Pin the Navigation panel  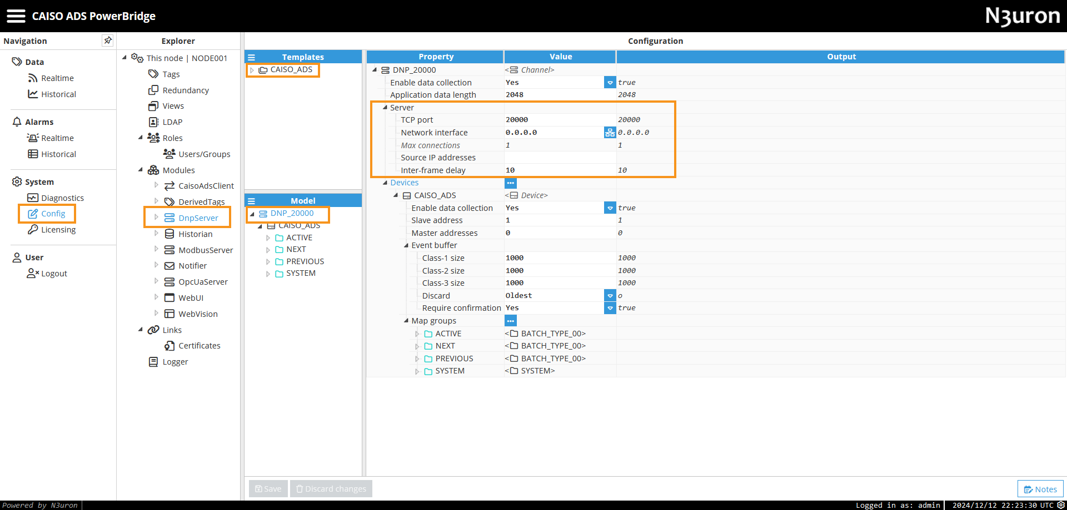point(108,41)
